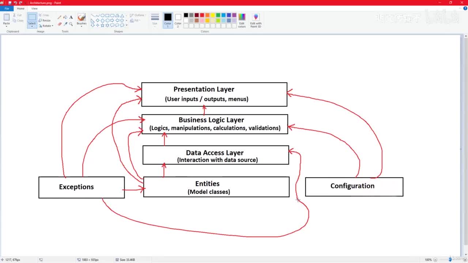This screenshot has height=263, width=468.
Task: Open Edit colors dialog
Action: (x=242, y=20)
